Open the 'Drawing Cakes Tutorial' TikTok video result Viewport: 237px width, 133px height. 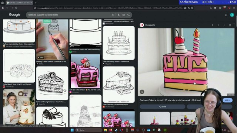pyautogui.click(x=52, y=40)
